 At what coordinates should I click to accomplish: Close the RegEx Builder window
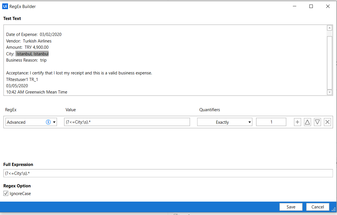pos(328,6)
